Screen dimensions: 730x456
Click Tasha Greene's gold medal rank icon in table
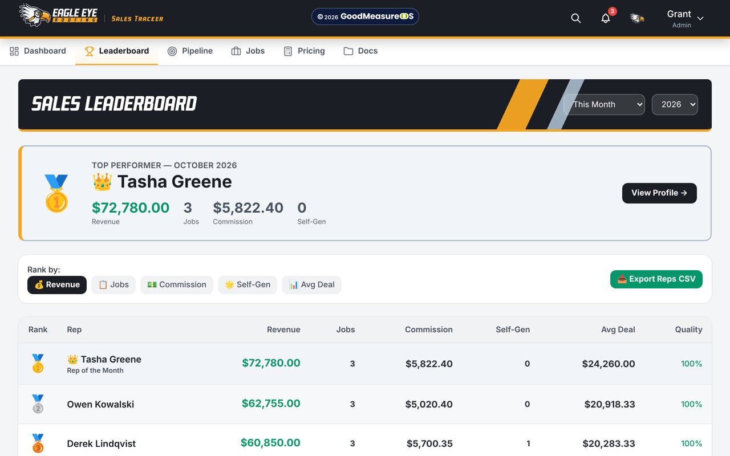(38, 364)
